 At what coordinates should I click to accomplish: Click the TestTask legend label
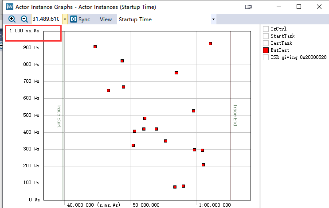pos(281,43)
